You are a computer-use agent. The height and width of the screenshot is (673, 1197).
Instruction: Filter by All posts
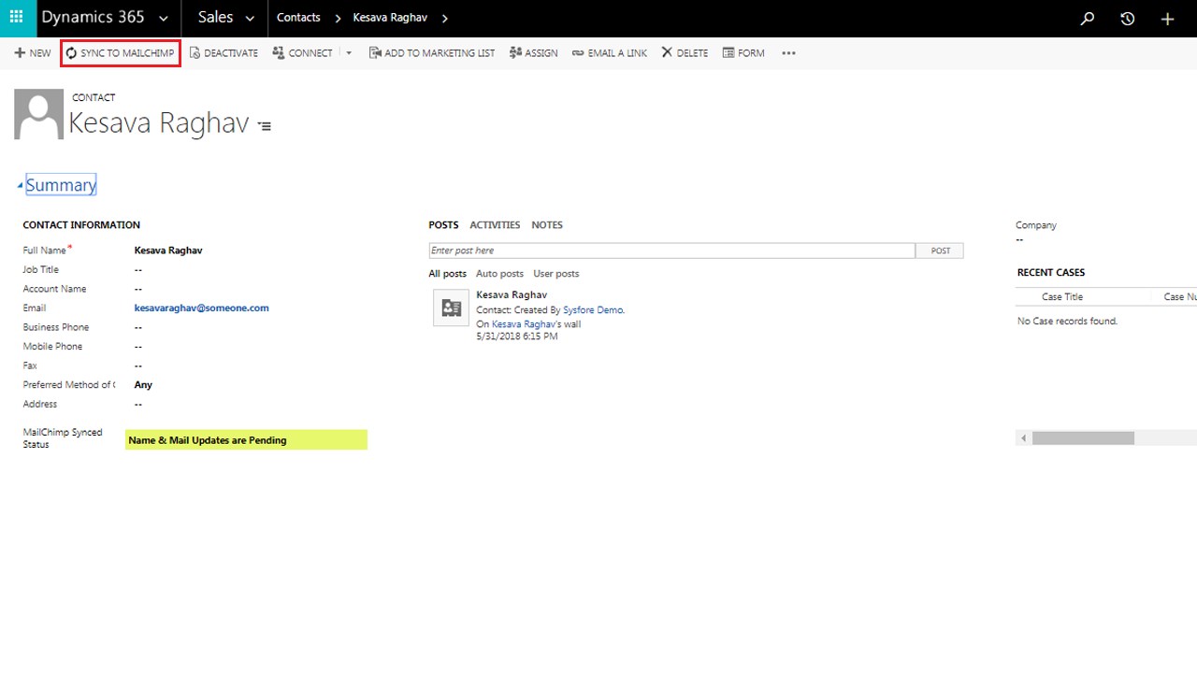point(447,274)
